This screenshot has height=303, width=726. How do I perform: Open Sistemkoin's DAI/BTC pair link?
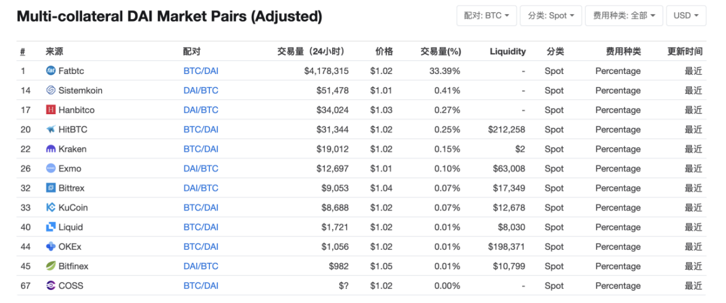coord(201,90)
